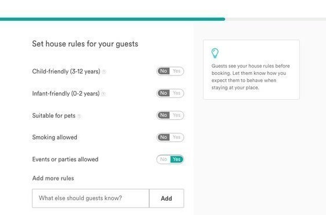This screenshot has width=326, height=215.
Task: Click the lightbulb tip icon
Action: (215, 53)
